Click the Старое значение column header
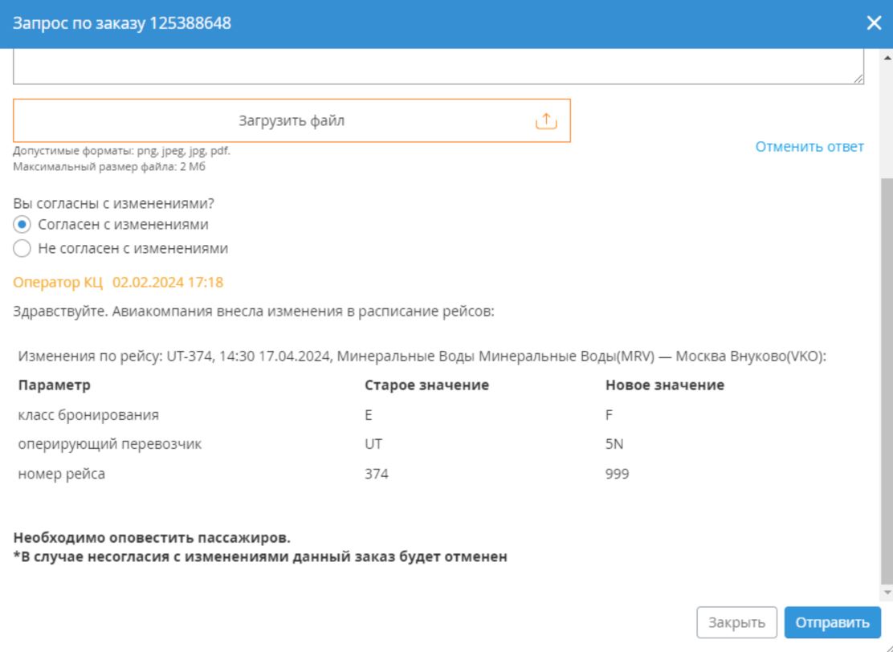The height and width of the screenshot is (652, 893). point(426,385)
